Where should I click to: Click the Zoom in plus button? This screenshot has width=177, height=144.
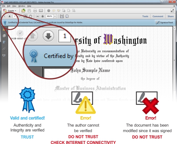[42, 16]
